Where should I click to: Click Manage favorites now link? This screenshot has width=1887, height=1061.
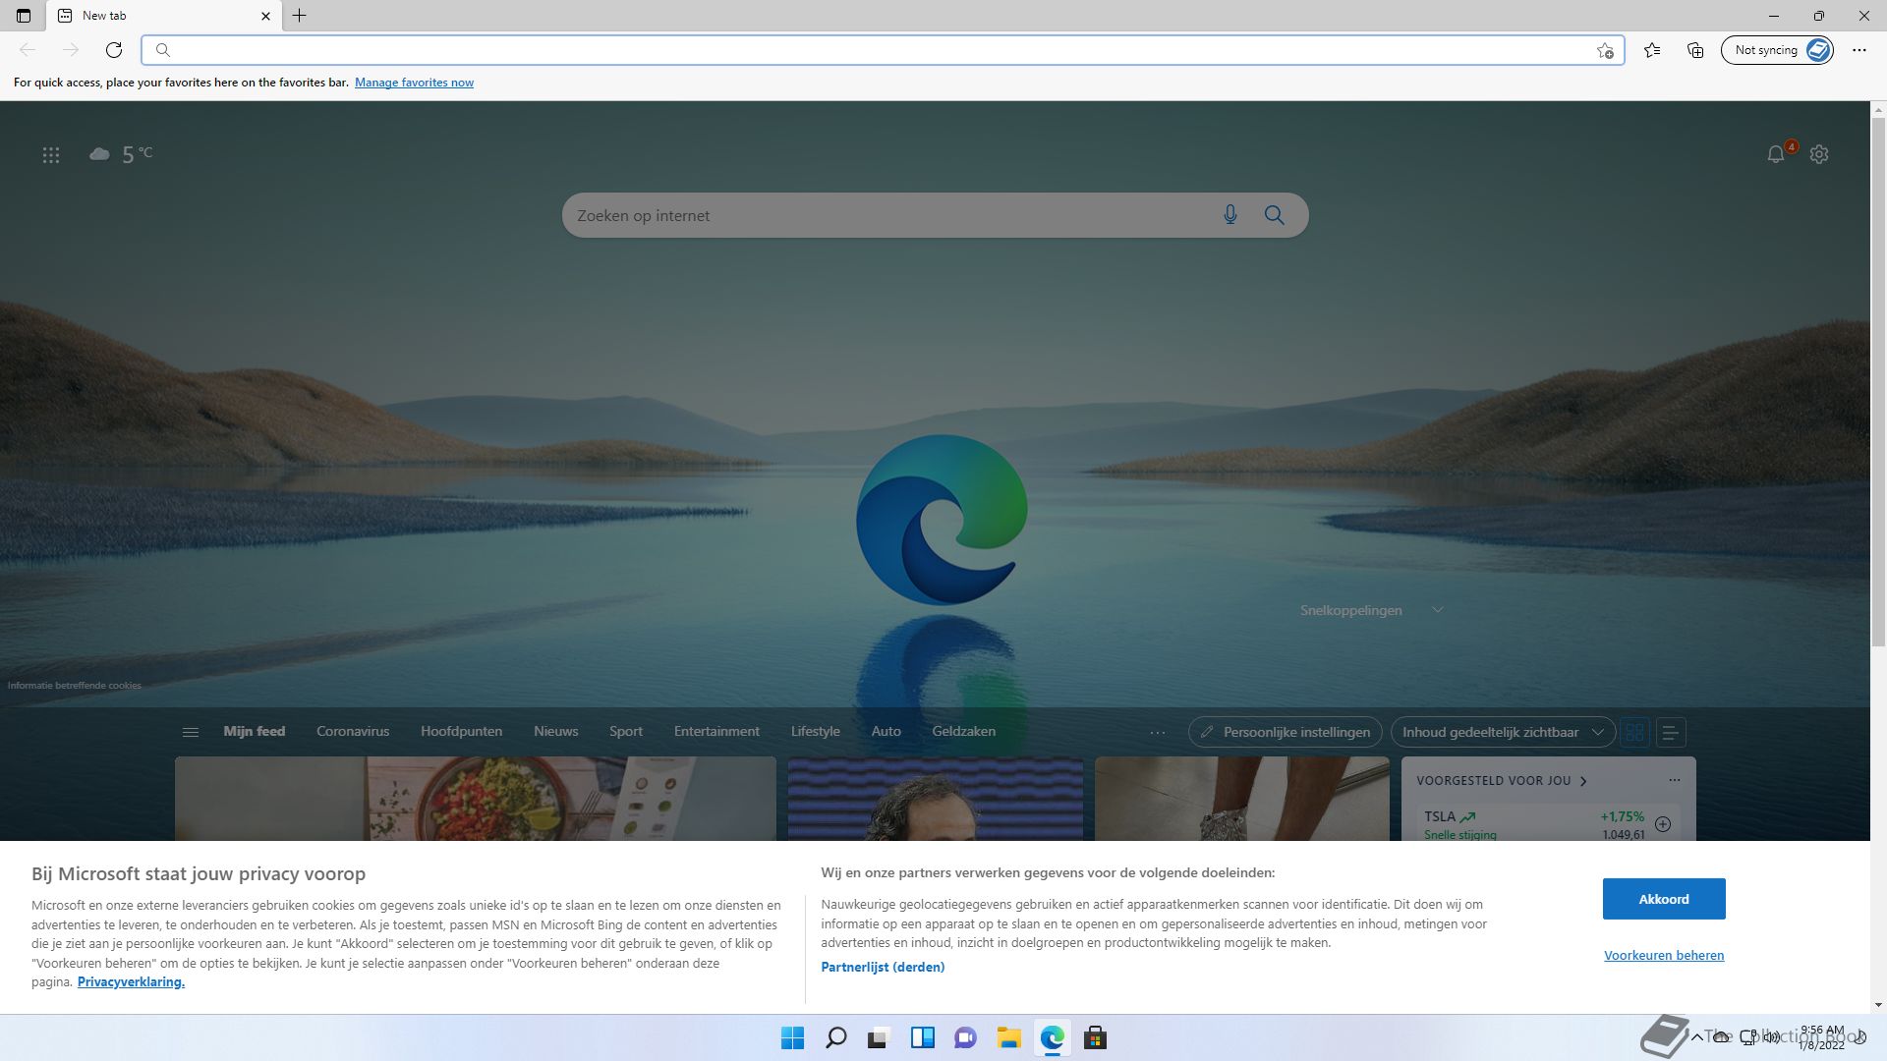(x=414, y=83)
